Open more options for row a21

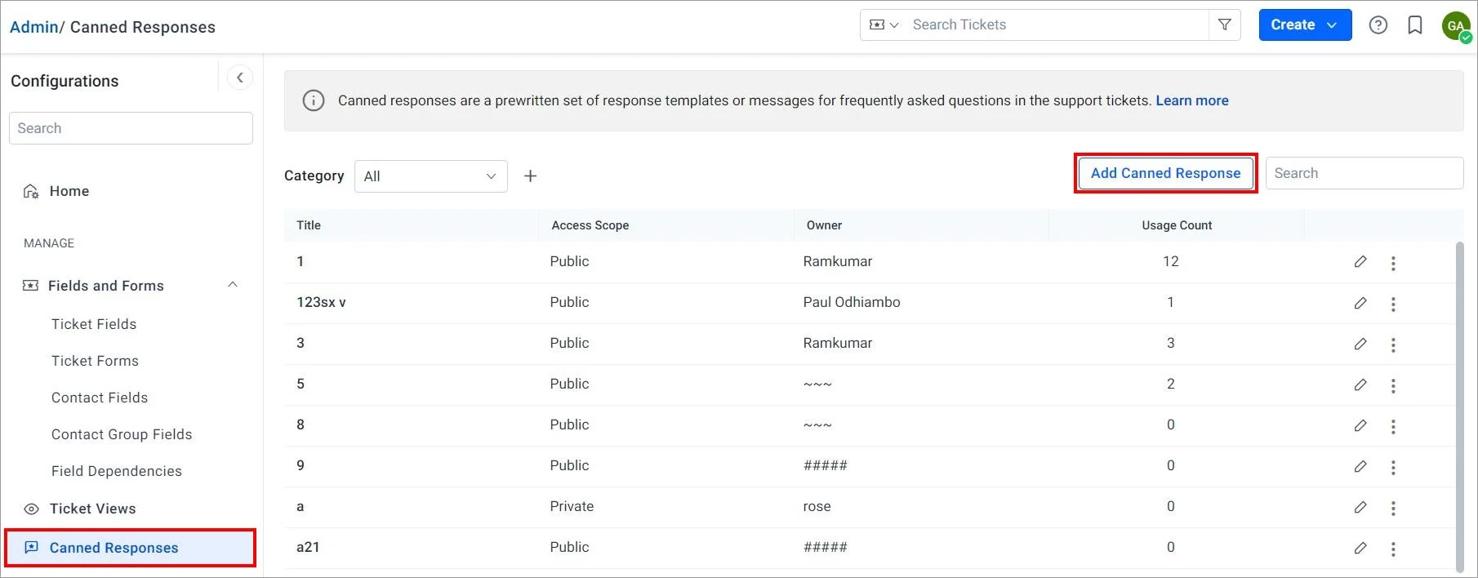pos(1393,549)
